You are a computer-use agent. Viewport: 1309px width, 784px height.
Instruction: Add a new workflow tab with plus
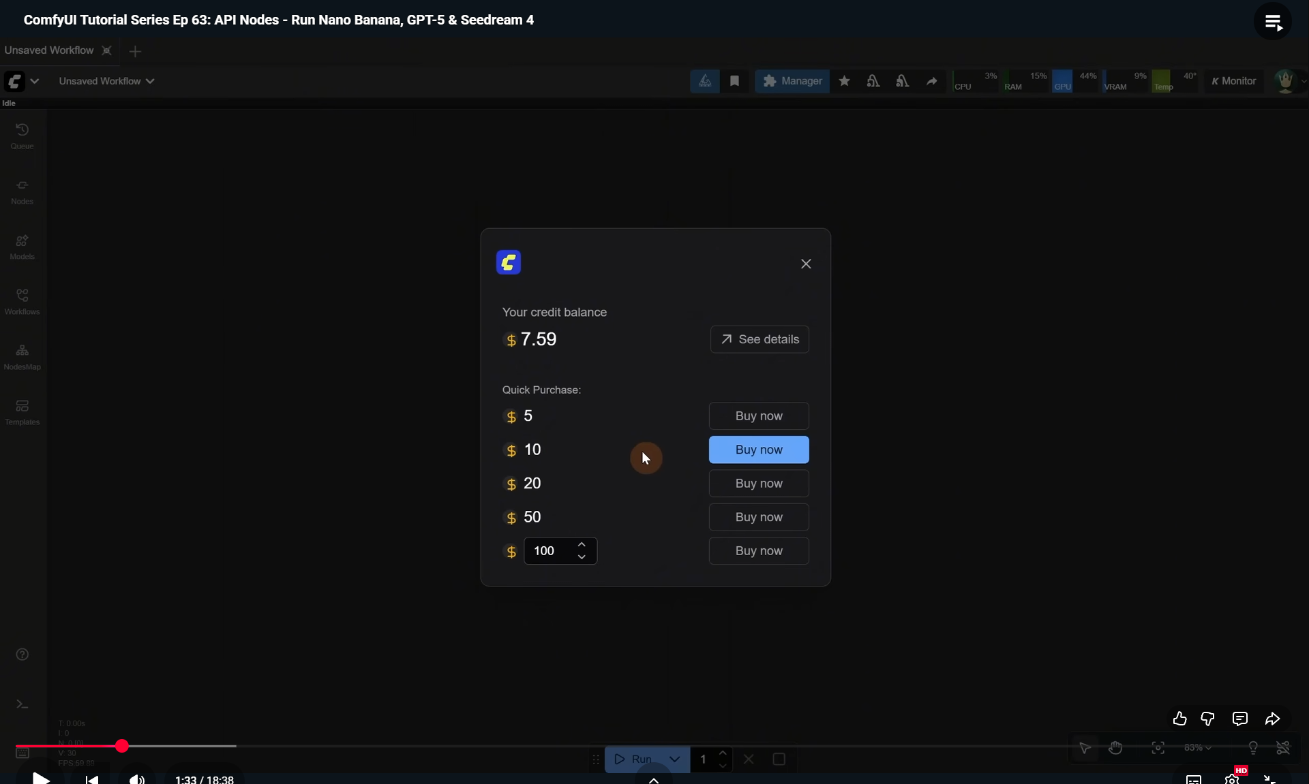click(135, 51)
